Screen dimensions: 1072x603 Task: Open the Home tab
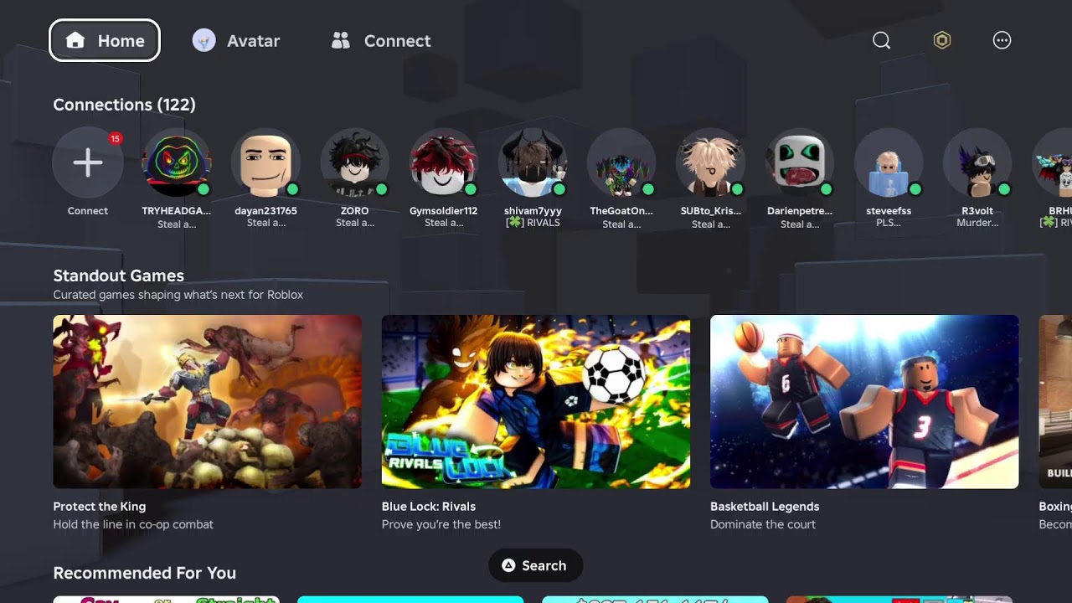pos(105,40)
